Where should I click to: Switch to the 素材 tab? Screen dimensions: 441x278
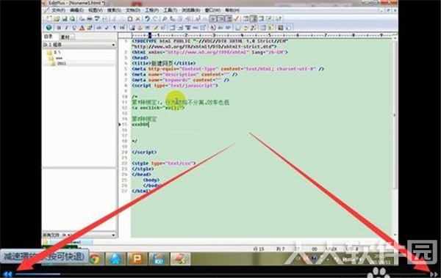[65, 37]
